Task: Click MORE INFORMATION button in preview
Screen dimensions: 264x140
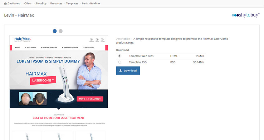Action: [x=90, y=99]
